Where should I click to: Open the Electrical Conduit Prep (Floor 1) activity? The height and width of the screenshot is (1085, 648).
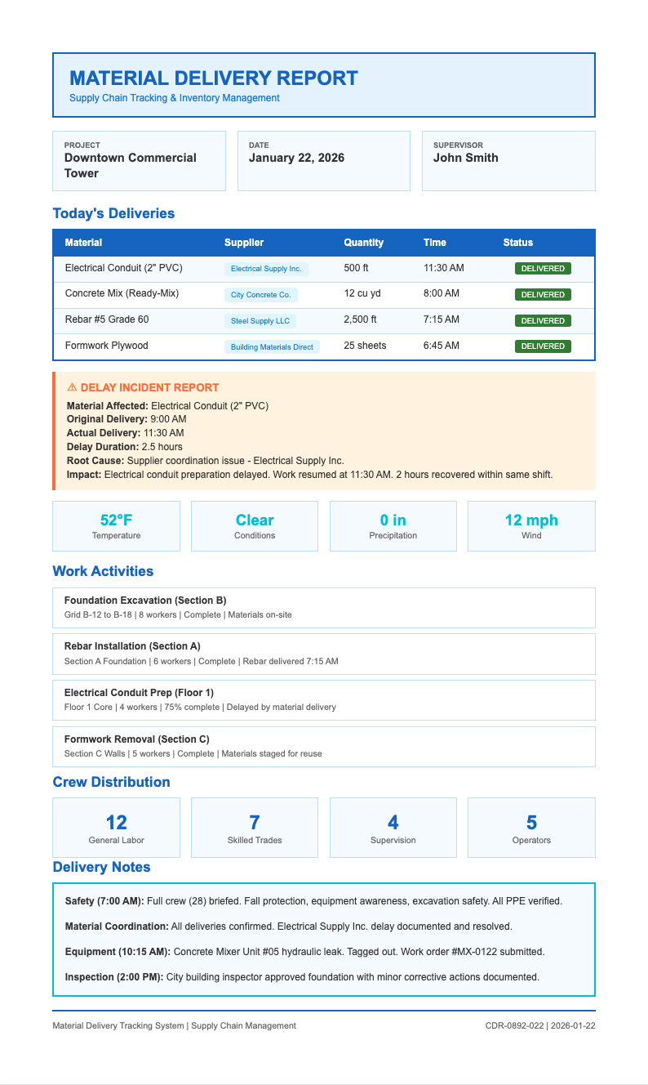(x=323, y=699)
